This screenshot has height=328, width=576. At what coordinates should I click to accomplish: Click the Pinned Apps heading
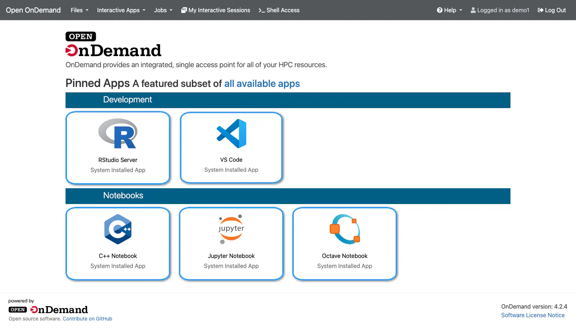(x=98, y=83)
